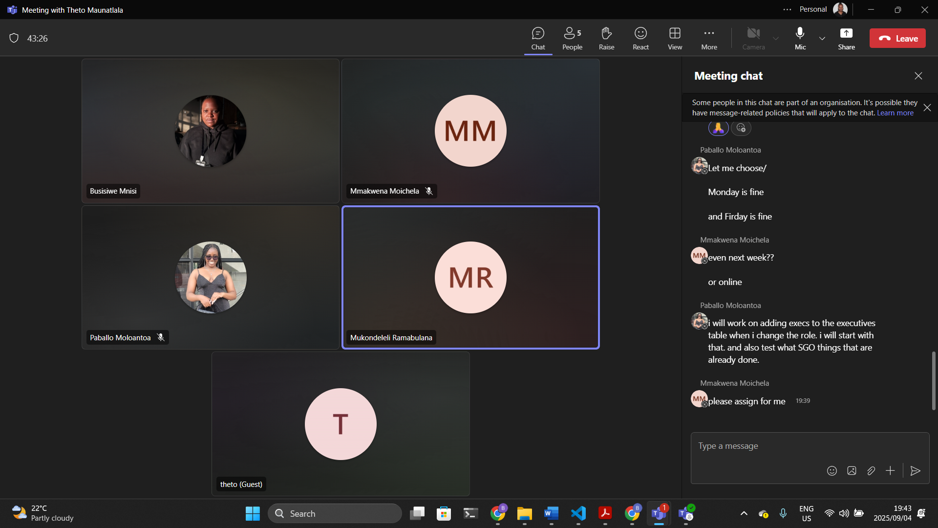This screenshot has height=528, width=938.
Task: Click in the Type a message field
Action: click(810, 446)
